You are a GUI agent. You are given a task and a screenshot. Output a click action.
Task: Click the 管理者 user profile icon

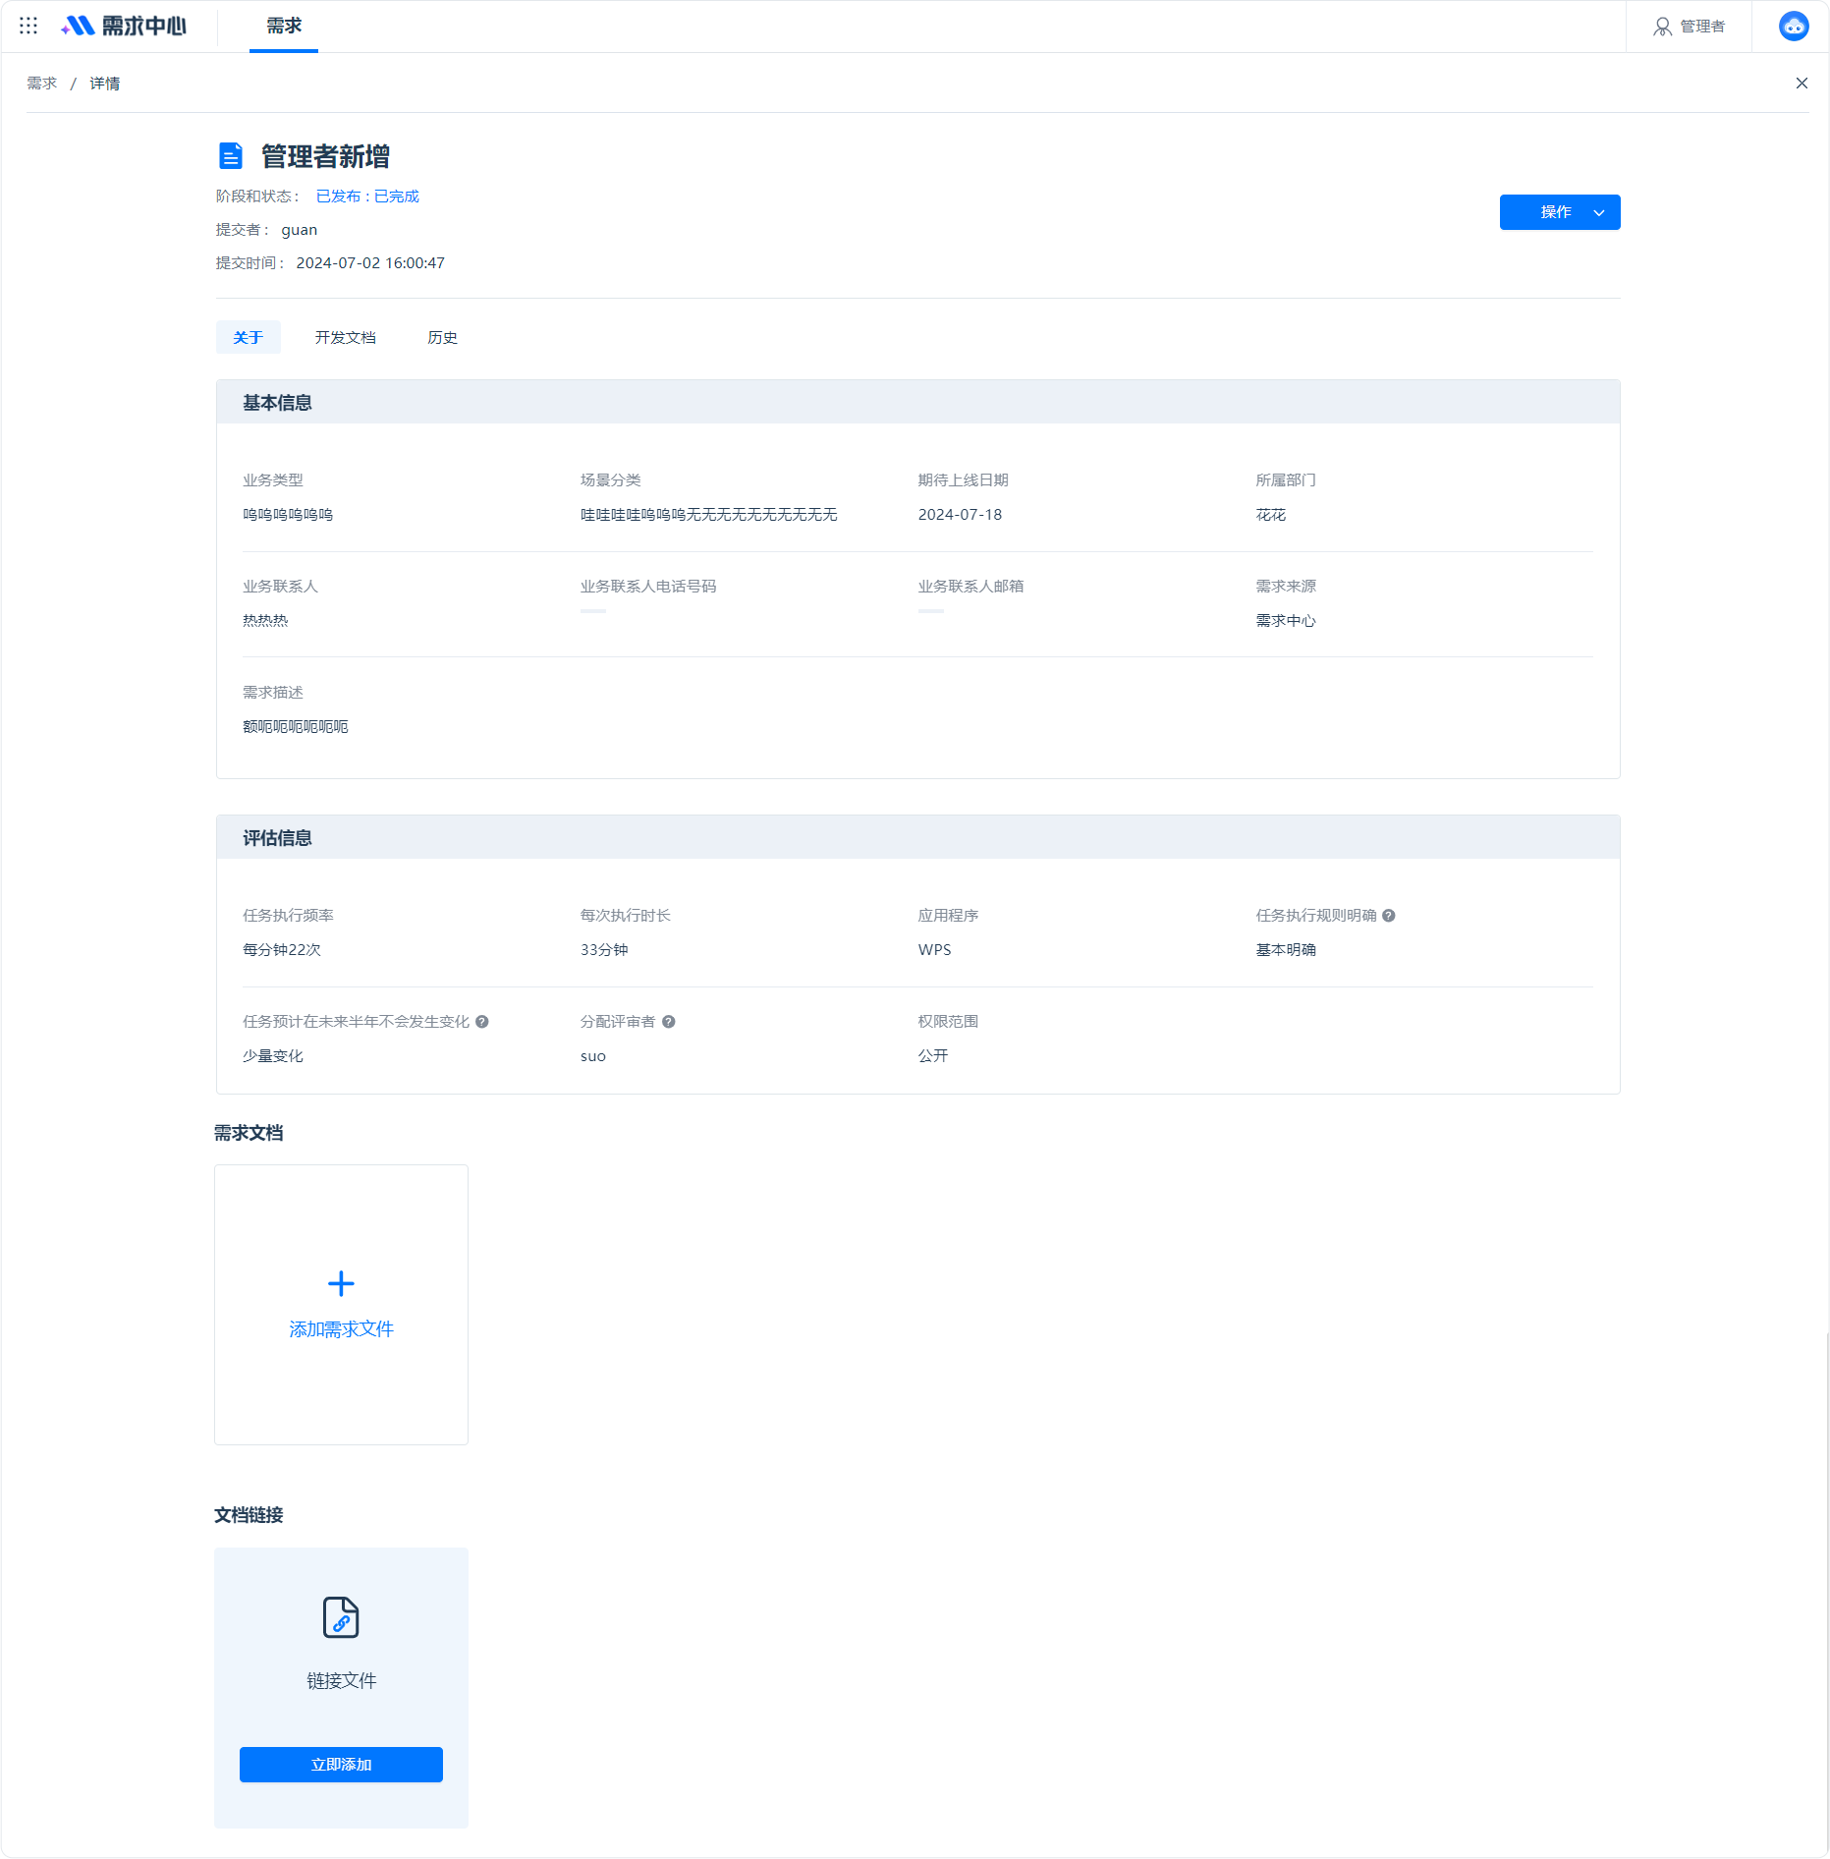(1662, 27)
